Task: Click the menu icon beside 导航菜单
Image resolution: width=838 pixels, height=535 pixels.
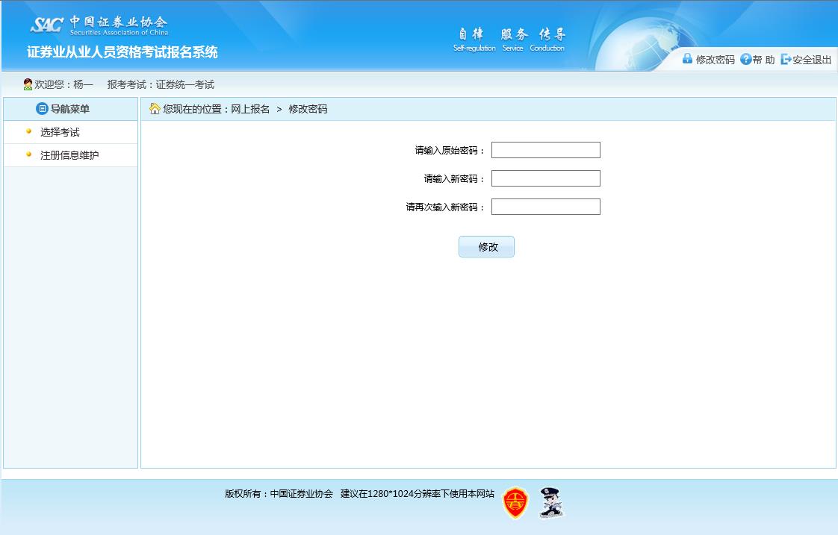Action: coord(42,108)
